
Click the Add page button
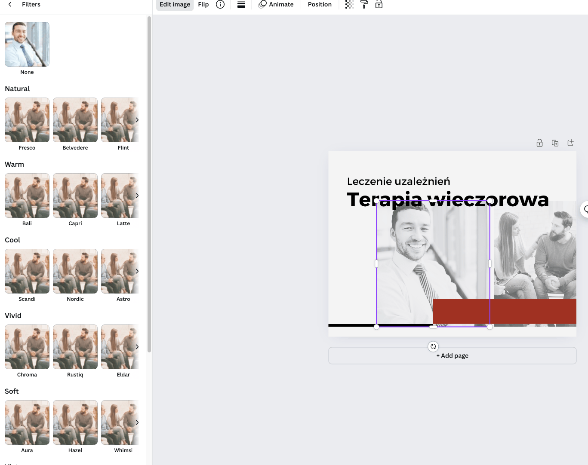[452, 356]
